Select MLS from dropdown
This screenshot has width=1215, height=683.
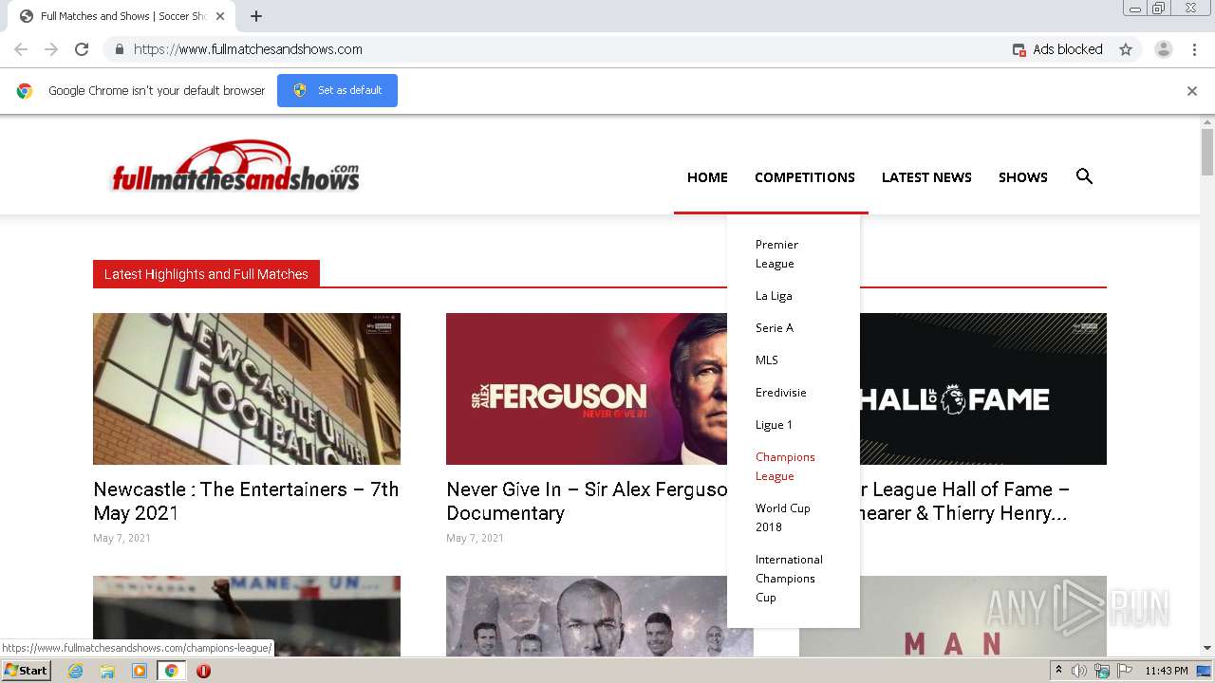tap(767, 360)
